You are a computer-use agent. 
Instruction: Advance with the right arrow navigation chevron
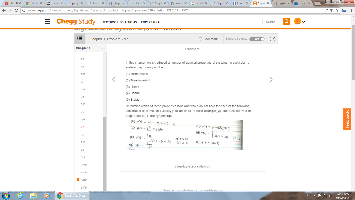(271, 80)
